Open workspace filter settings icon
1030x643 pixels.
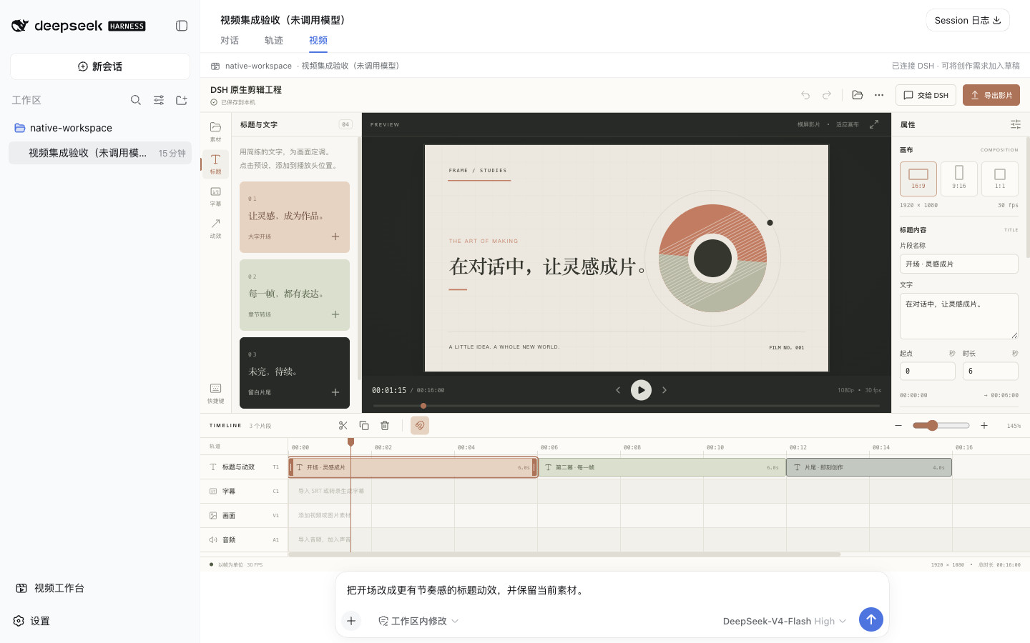pyautogui.click(x=159, y=100)
